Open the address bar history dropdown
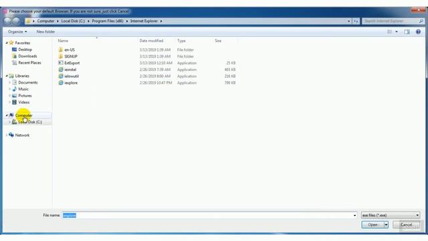Image resolution: width=428 pixels, height=241 pixels. [349, 21]
